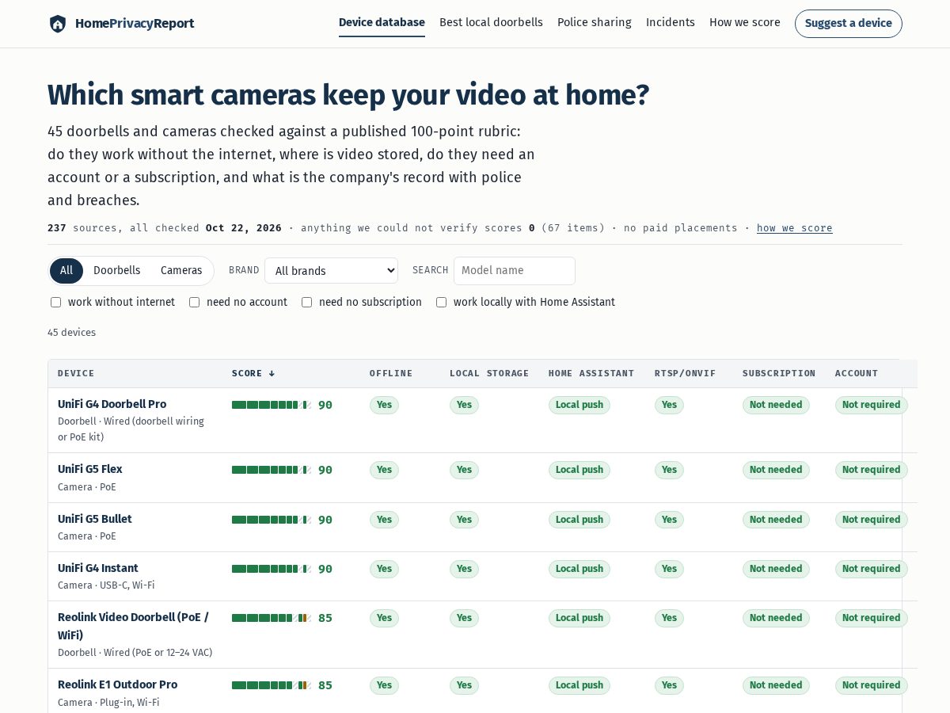The image size is (950, 713).
Task: Filter by Doorbells only
Action: click(117, 271)
